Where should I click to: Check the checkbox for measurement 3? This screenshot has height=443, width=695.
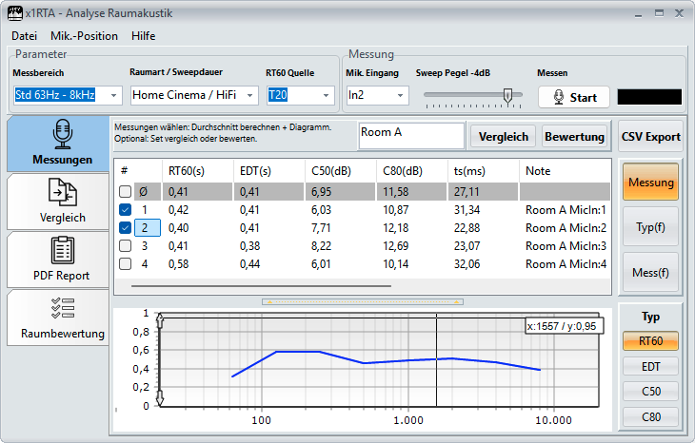[x=126, y=246]
